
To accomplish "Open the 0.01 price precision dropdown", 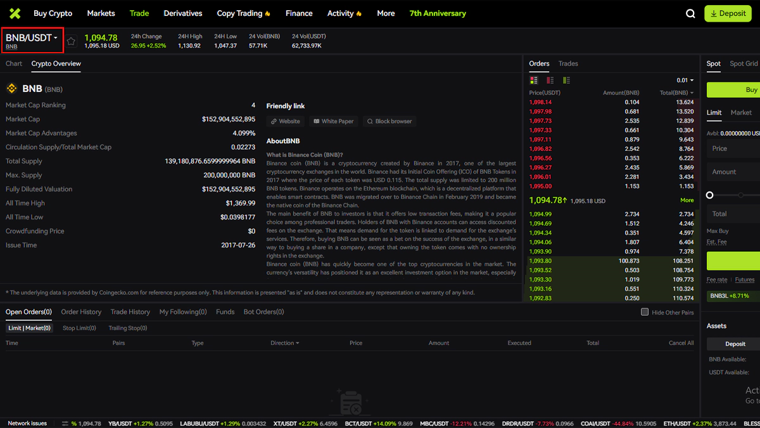I will [x=685, y=81].
